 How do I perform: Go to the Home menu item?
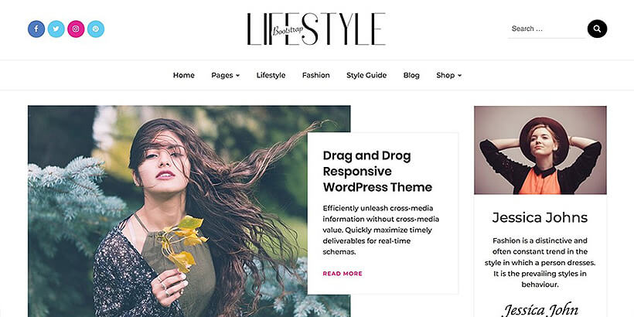coord(183,75)
